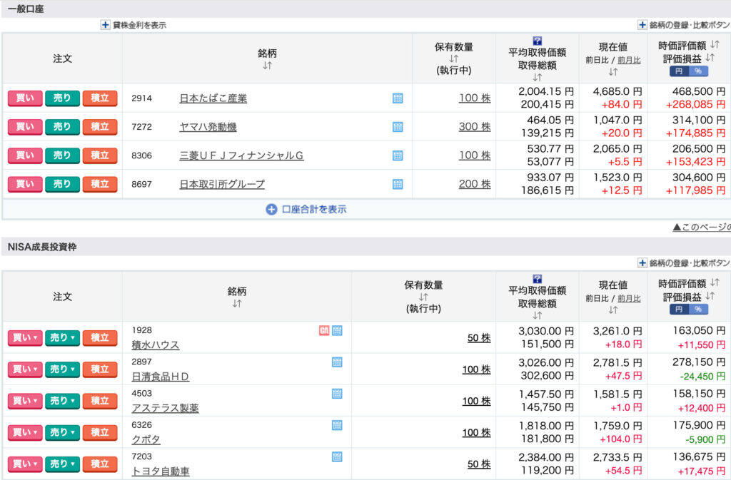Open 日本取引所グループ stock link

222,184
